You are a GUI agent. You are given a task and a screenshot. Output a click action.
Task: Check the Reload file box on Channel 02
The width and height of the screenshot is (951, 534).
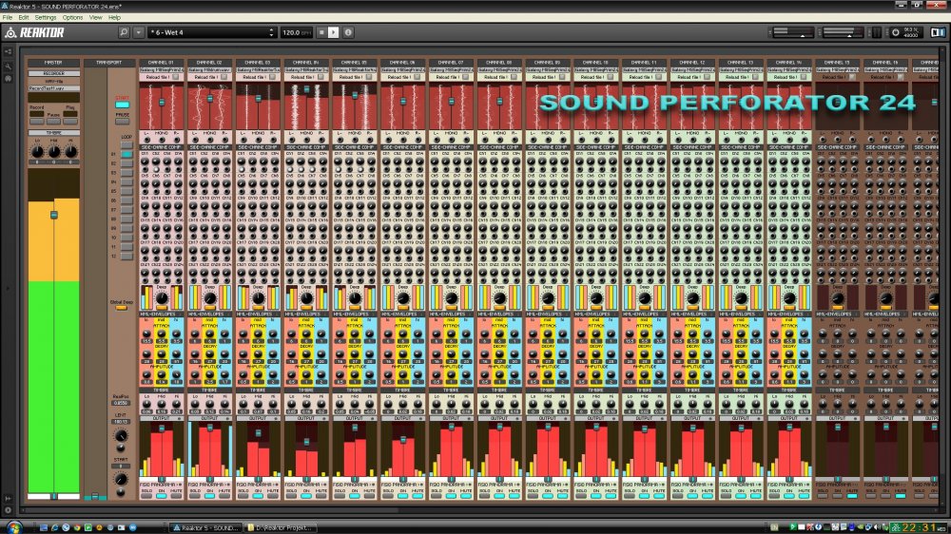click(223, 78)
